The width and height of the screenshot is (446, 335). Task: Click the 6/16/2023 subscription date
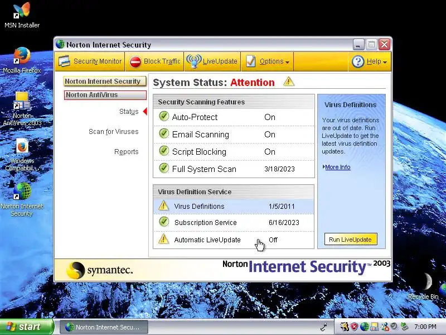(x=284, y=222)
